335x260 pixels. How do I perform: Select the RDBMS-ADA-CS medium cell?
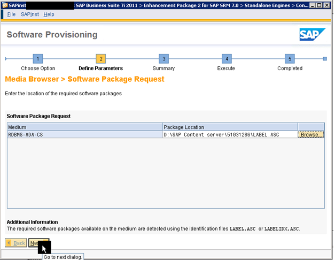85,135
